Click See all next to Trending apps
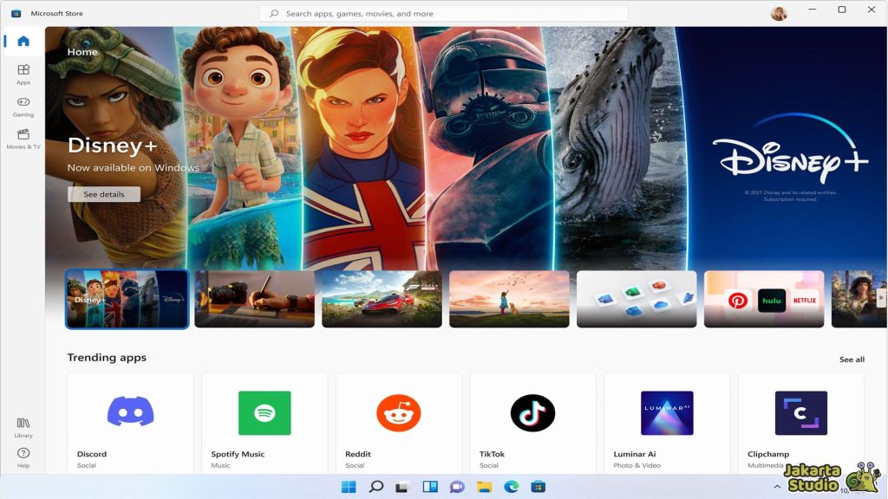888x499 pixels. pyautogui.click(x=851, y=358)
